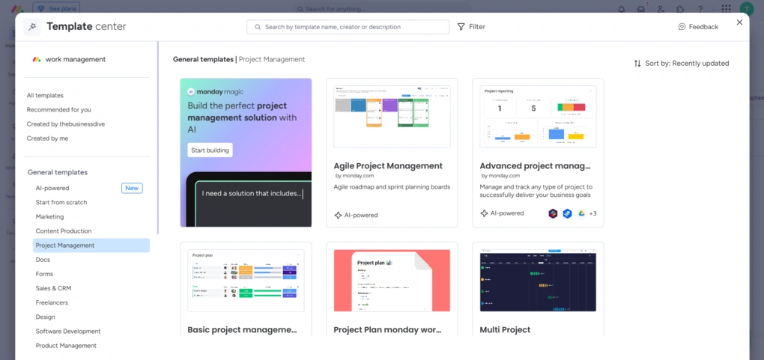Open the Software Development category

click(x=68, y=332)
